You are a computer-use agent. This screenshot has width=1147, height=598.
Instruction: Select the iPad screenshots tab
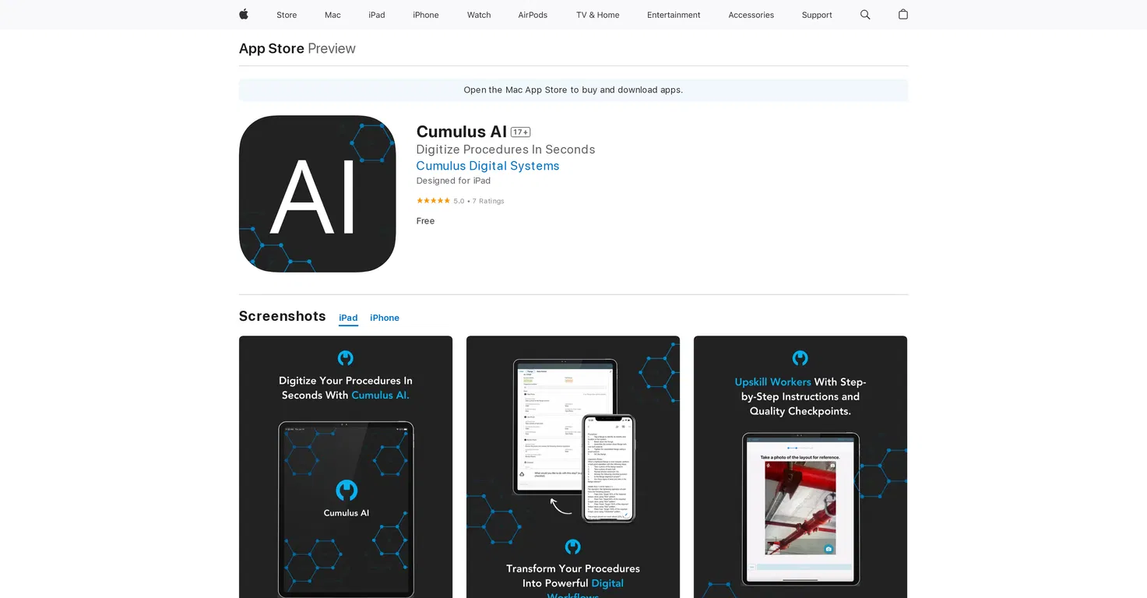click(x=348, y=318)
